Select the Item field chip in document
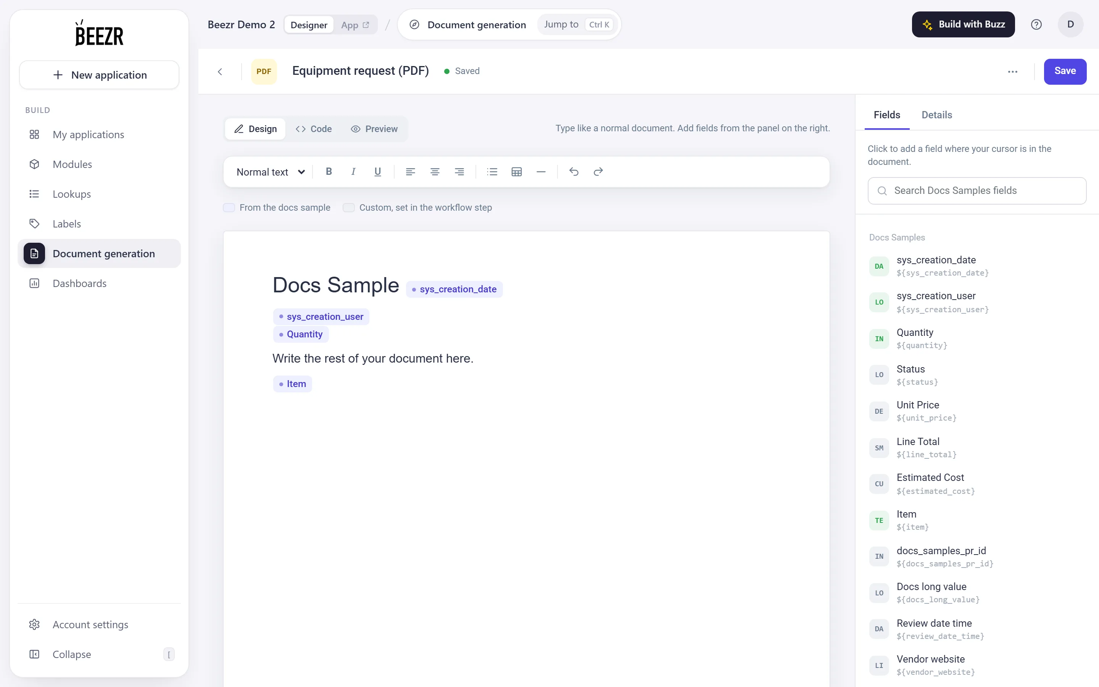 click(x=292, y=384)
